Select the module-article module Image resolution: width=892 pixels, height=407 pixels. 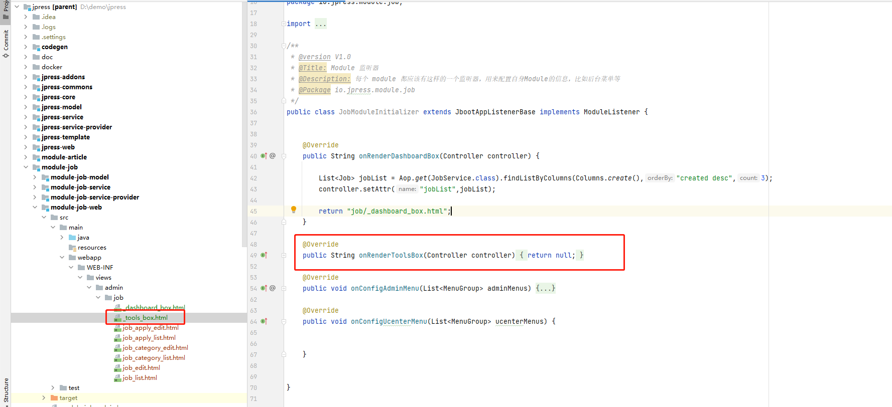[64, 157]
